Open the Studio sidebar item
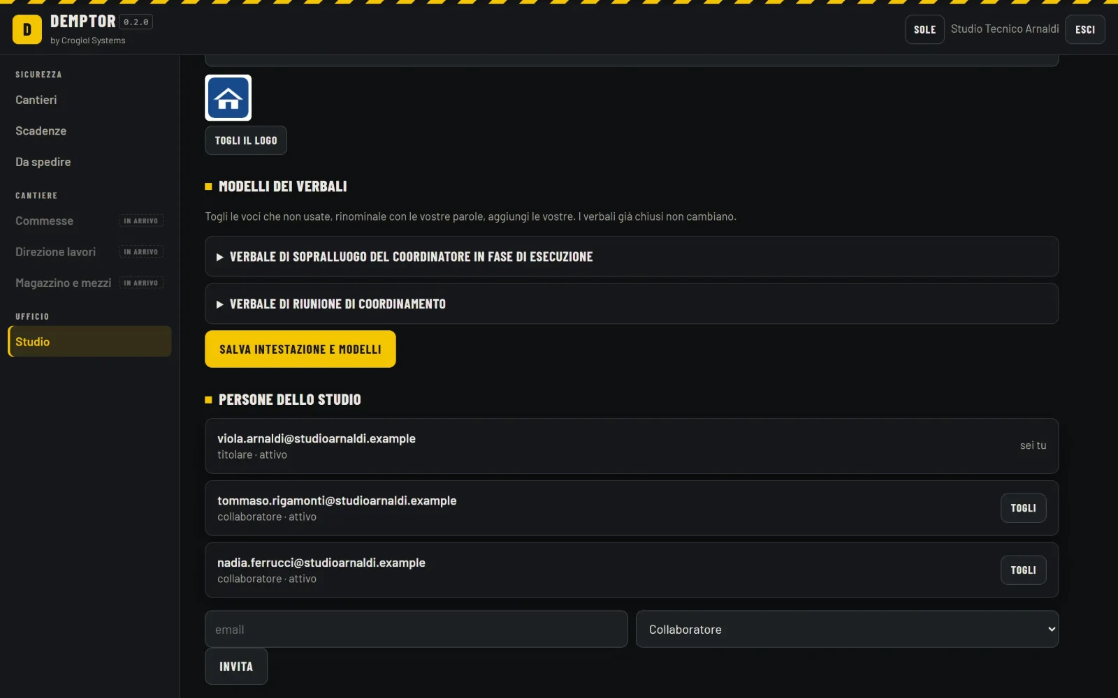The image size is (1118, 698). pos(89,341)
